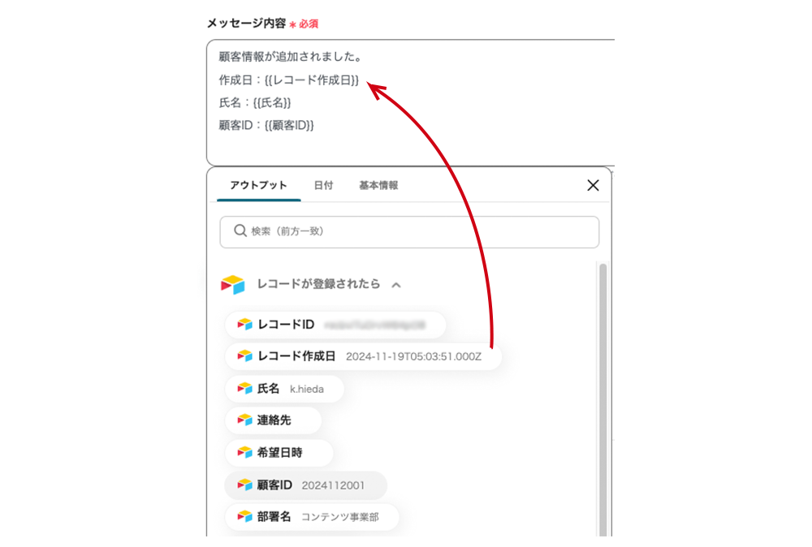The width and height of the screenshot is (812, 547).
Task: Insert the 部署名 output chip
Action: (313, 516)
